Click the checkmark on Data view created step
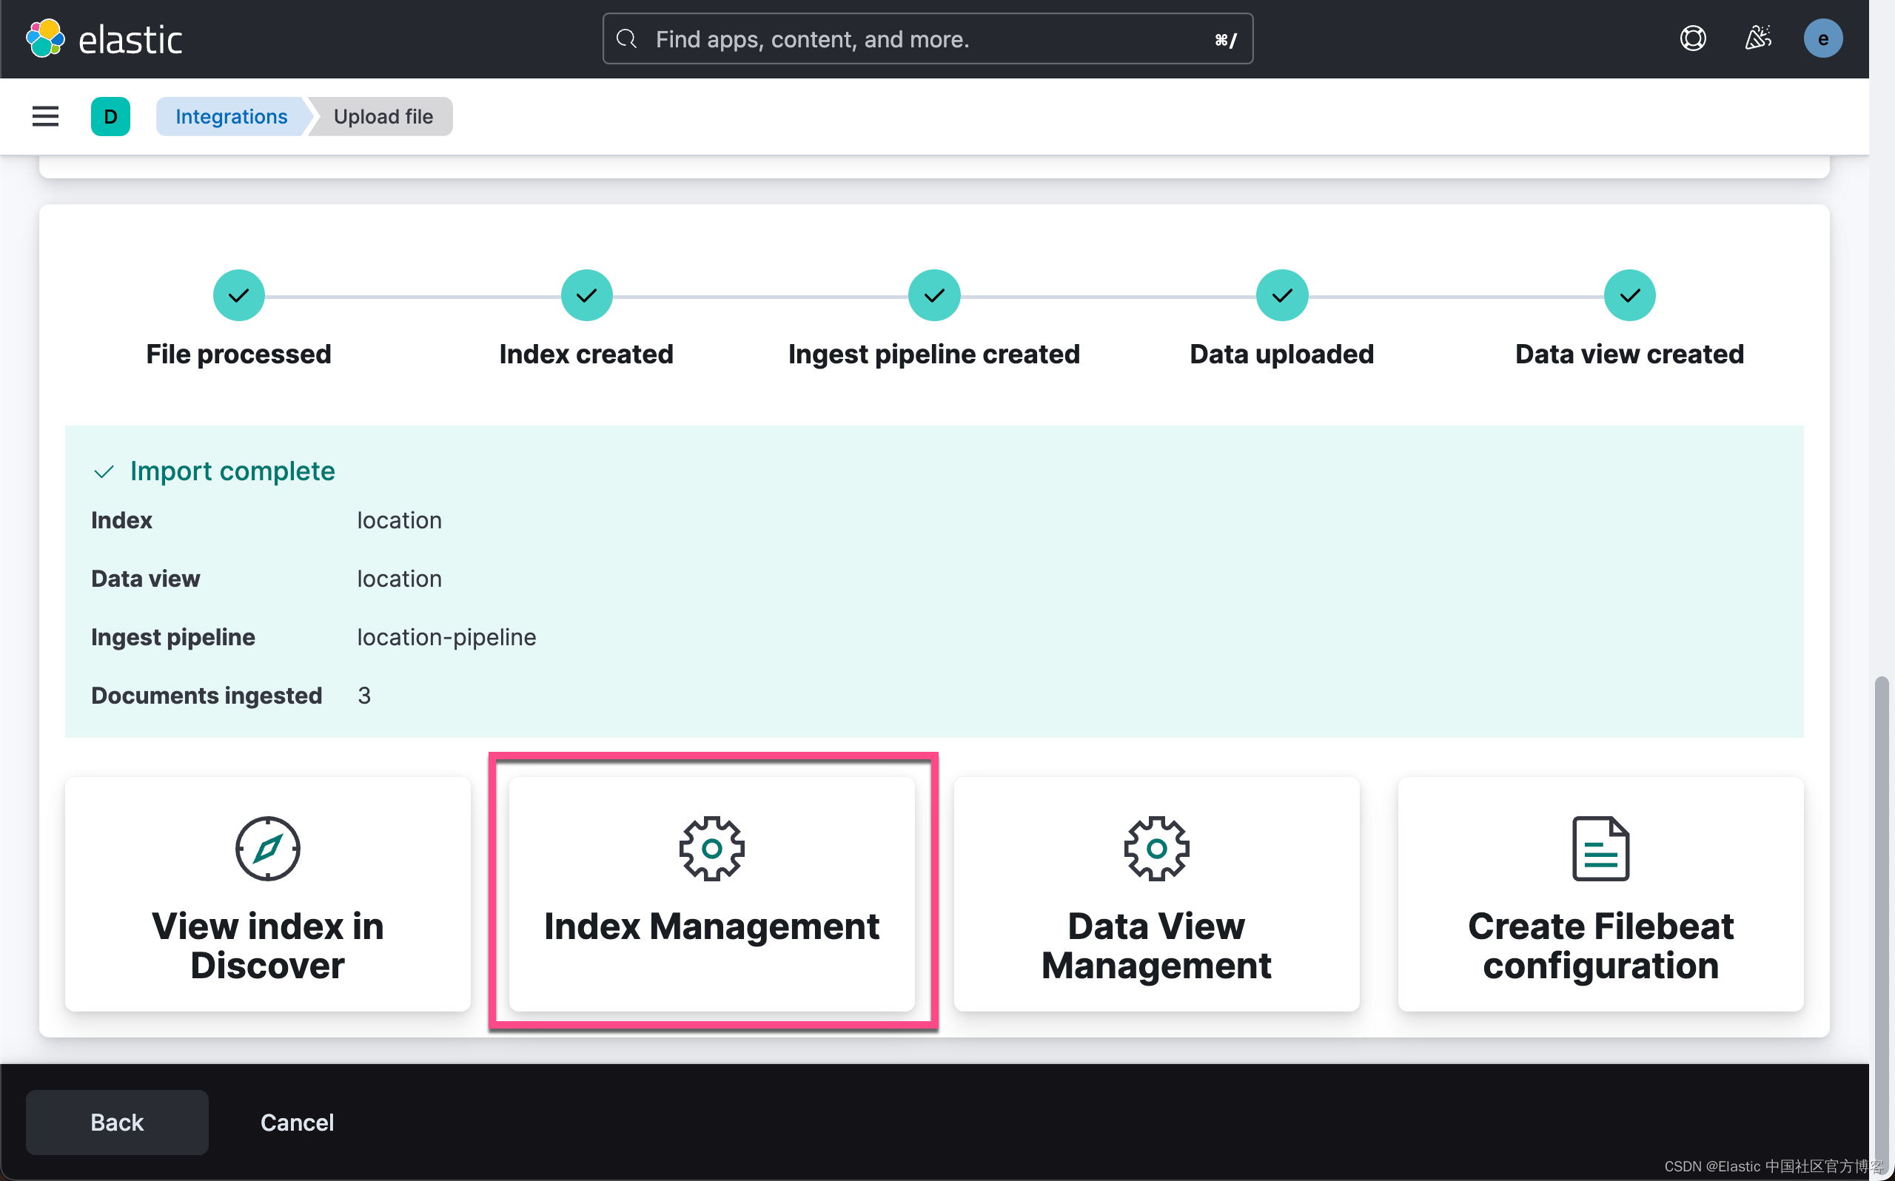 [1629, 295]
